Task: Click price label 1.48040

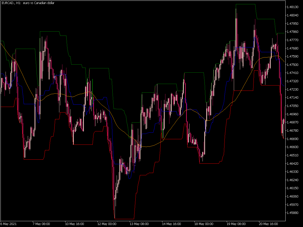Action: (x=293, y=15)
